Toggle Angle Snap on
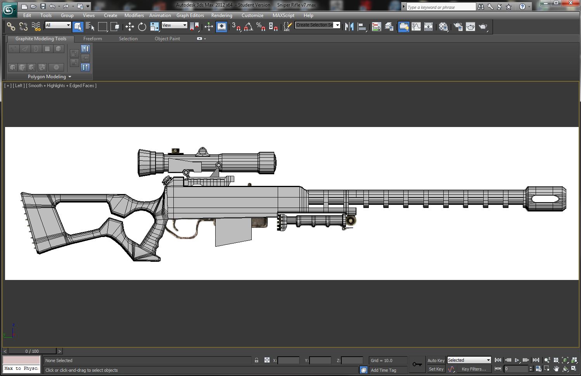 pyautogui.click(x=248, y=27)
